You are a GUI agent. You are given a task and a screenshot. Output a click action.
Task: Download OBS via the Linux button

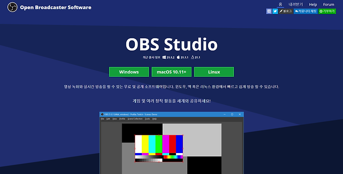214,72
